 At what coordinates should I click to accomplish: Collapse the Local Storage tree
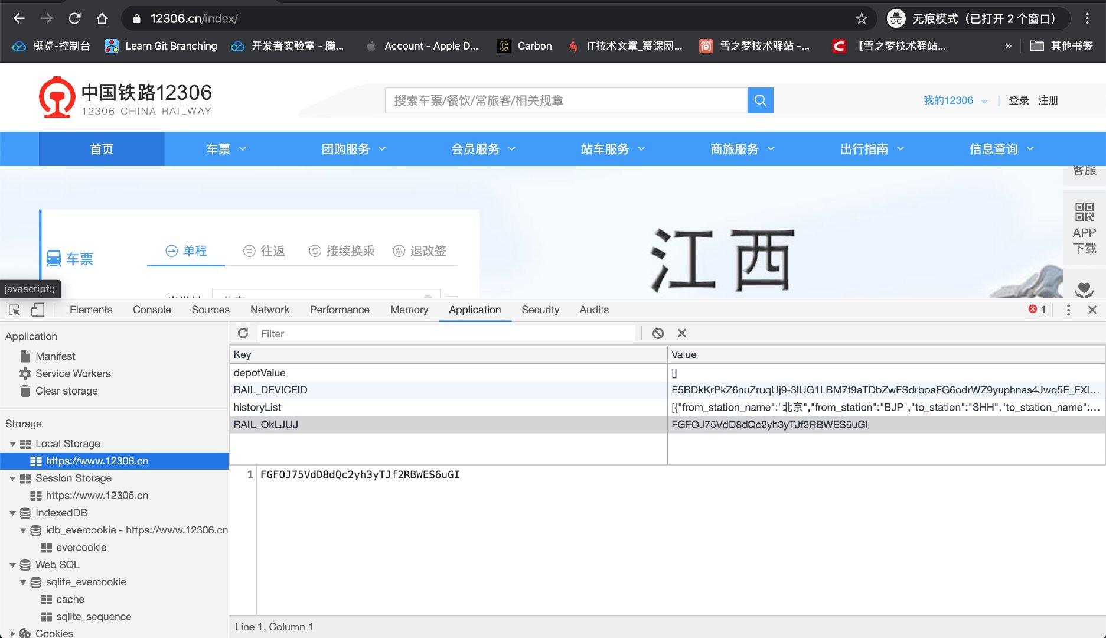[x=13, y=444]
